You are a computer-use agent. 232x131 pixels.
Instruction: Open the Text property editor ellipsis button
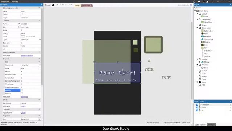(x=40, y=119)
